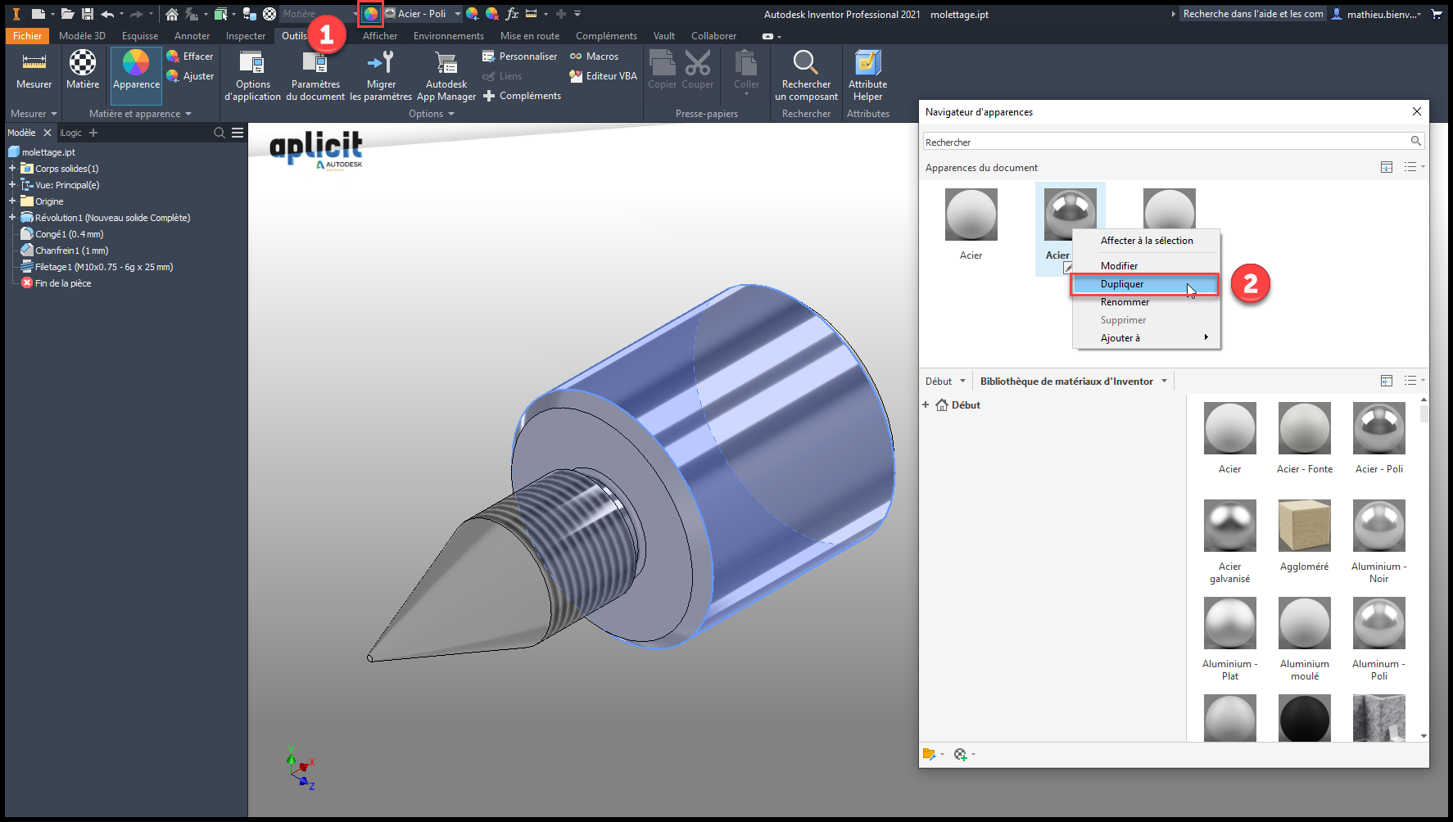The height and width of the screenshot is (822, 1453).
Task: Open the Acier - Poli appearance dropdown
Action: (458, 14)
